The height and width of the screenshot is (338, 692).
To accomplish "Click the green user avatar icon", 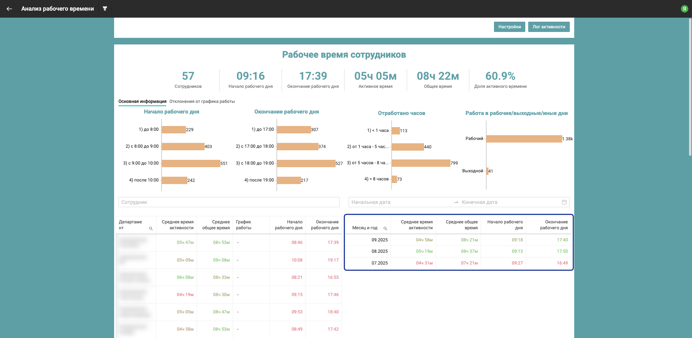I will [x=684, y=9].
